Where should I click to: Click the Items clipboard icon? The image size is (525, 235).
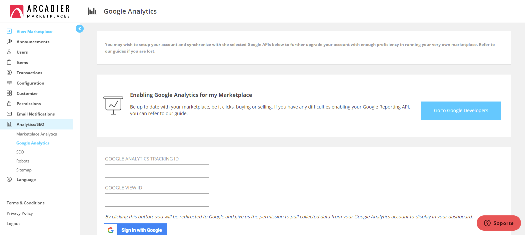pos(9,62)
